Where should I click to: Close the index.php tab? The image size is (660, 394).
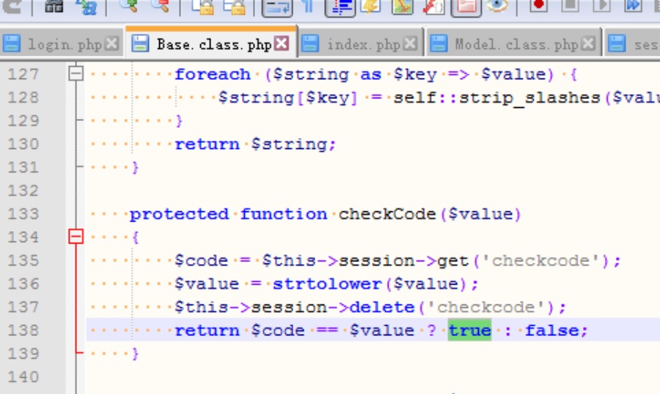tap(411, 43)
